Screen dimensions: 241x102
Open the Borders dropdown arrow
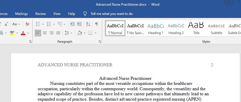click(x=95, y=33)
